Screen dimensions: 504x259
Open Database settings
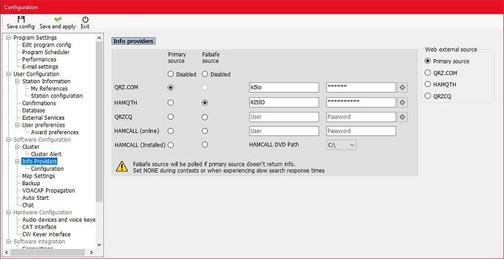point(33,110)
